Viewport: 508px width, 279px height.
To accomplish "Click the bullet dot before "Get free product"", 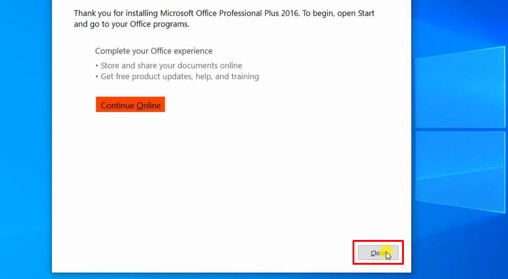I will click(x=97, y=77).
